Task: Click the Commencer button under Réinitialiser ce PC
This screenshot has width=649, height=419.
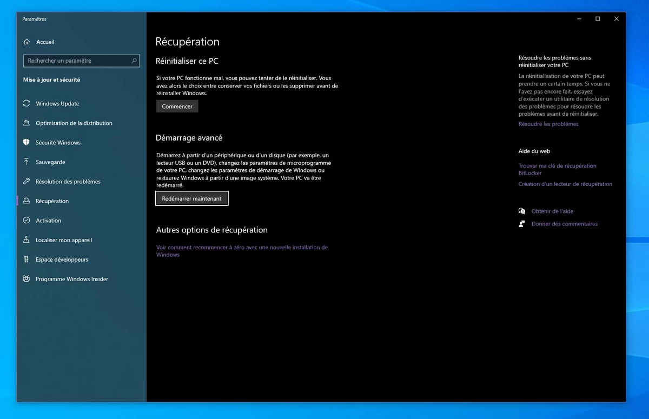Action: (x=177, y=106)
